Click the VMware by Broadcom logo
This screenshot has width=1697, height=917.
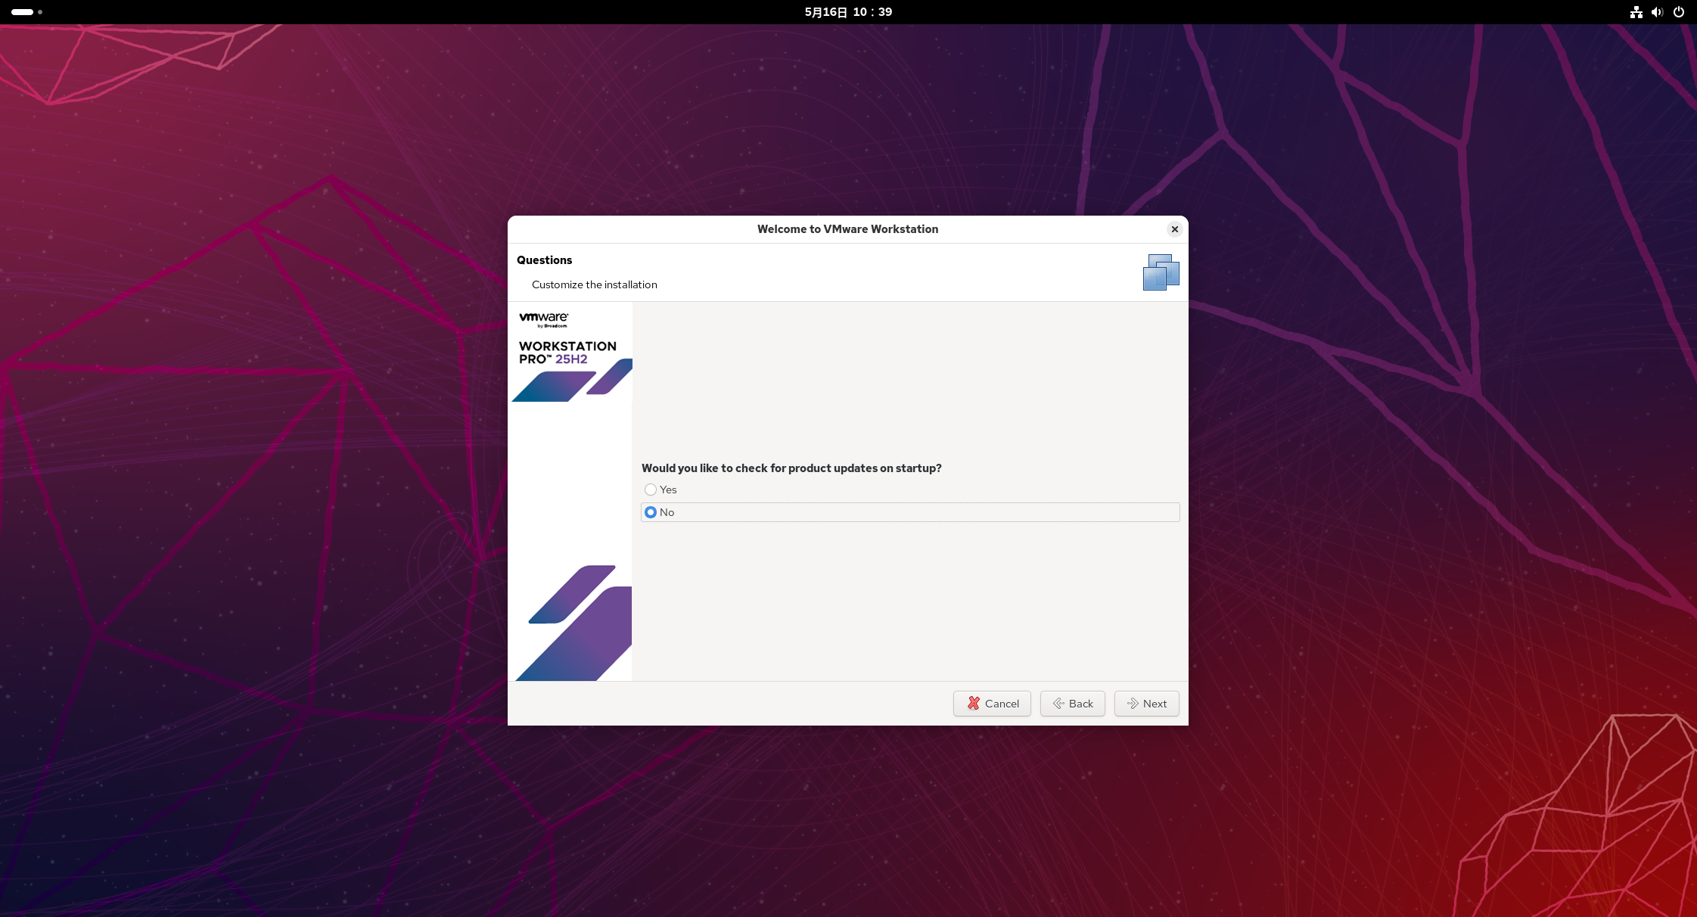(x=543, y=319)
